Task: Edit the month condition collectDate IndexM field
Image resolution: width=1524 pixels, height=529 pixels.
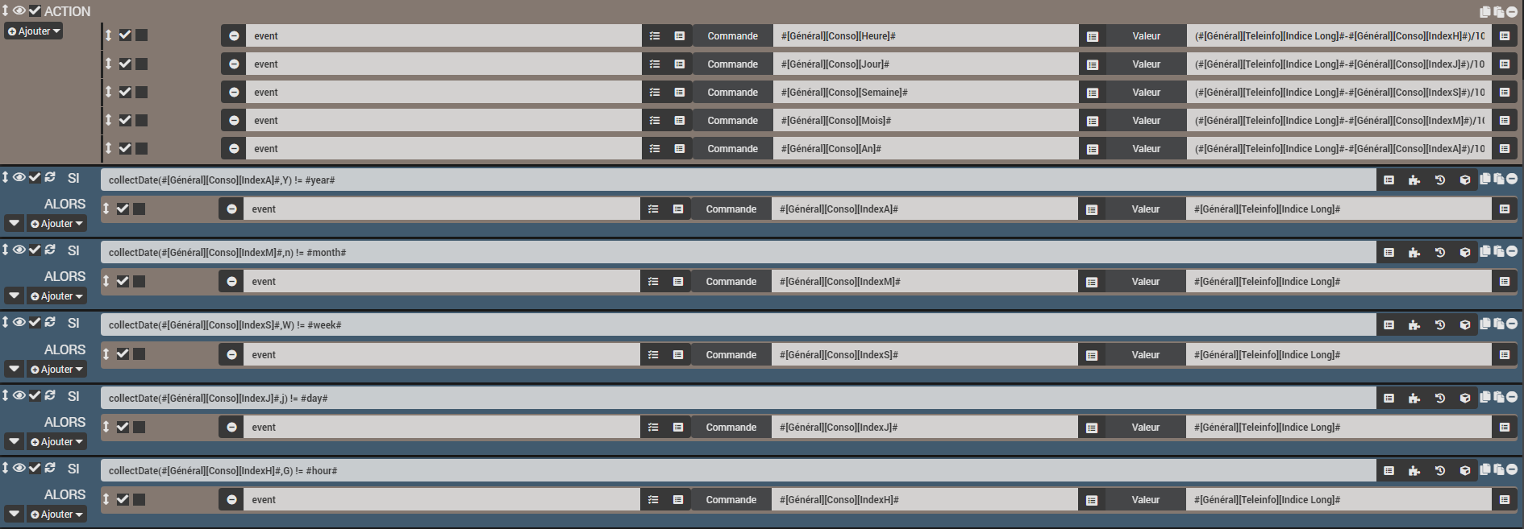Action: 738,253
